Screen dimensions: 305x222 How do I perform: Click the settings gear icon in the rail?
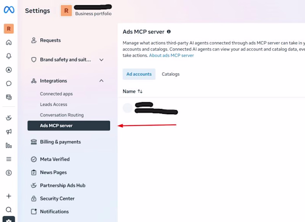click(x=9, y=219)
